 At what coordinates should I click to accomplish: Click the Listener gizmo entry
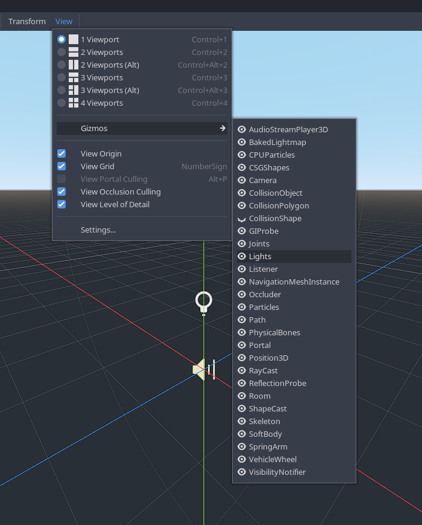pos(294,269)
